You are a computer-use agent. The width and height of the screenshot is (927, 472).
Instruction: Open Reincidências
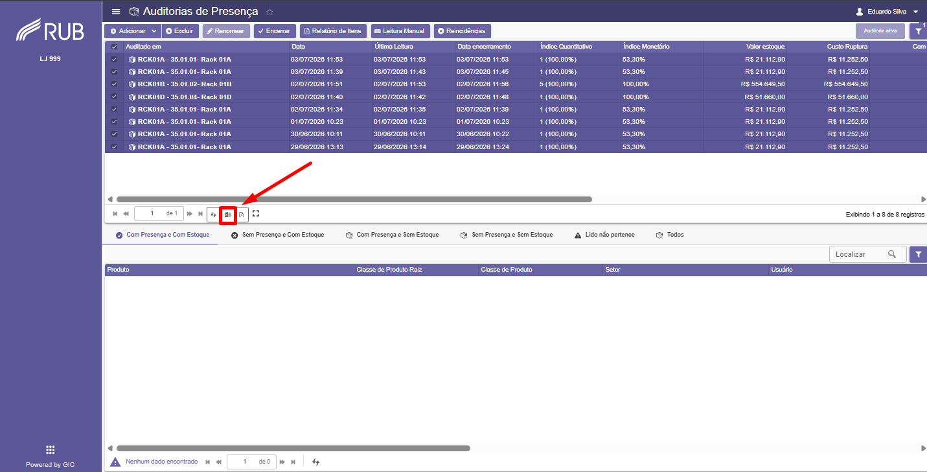tap(462, 30)
